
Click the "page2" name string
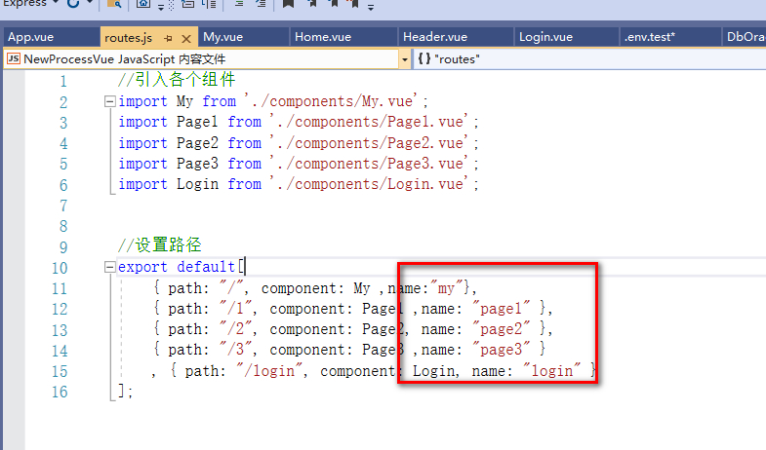point(502,329)
